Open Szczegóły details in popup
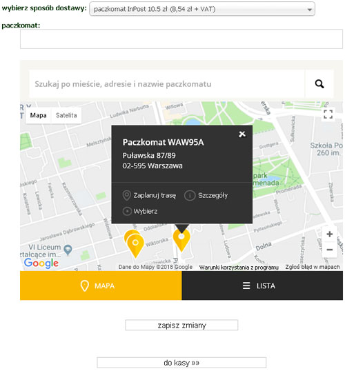This screenshot has width=345, height=371. [213, 195]
